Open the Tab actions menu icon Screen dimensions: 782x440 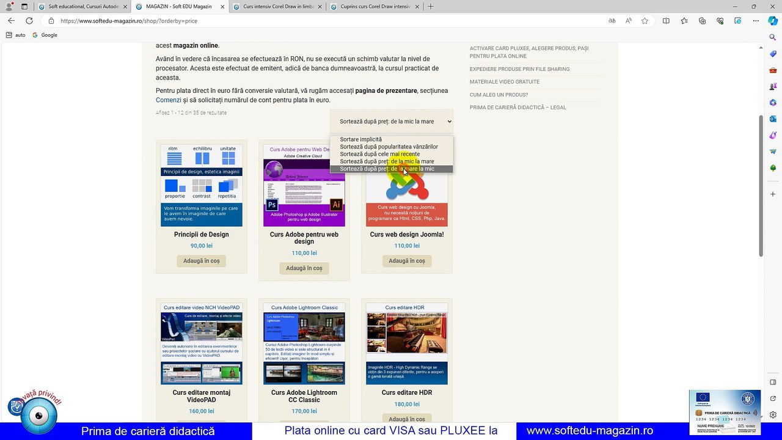24,7
